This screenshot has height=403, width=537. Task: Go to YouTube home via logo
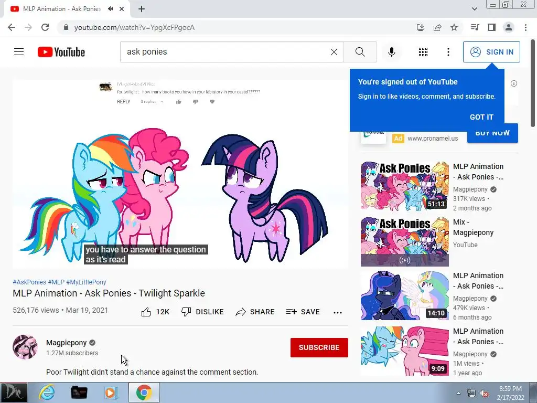click(x=61, y=52)
